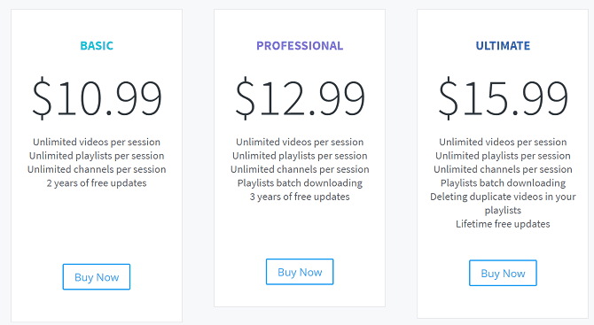Select the PROFESSIONAL plan heading
The height and width of the screenshot is (325, 594).
point(300,46)
